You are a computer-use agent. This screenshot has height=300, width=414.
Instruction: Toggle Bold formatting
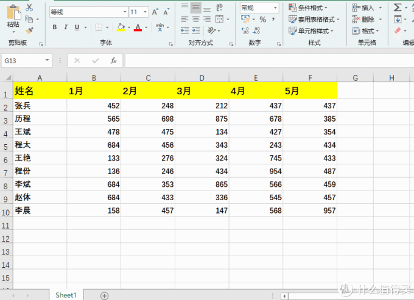pos(55,27)
